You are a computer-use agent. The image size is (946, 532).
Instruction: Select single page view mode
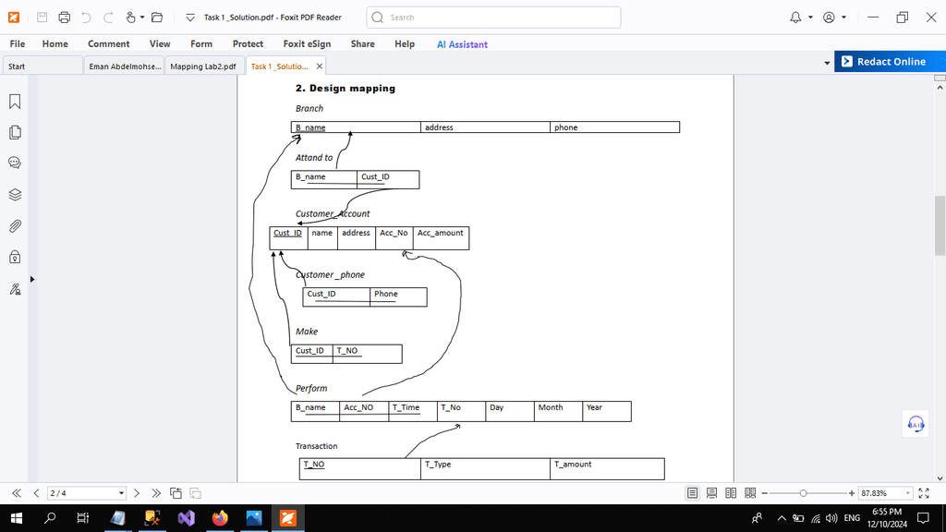[692, 493]
